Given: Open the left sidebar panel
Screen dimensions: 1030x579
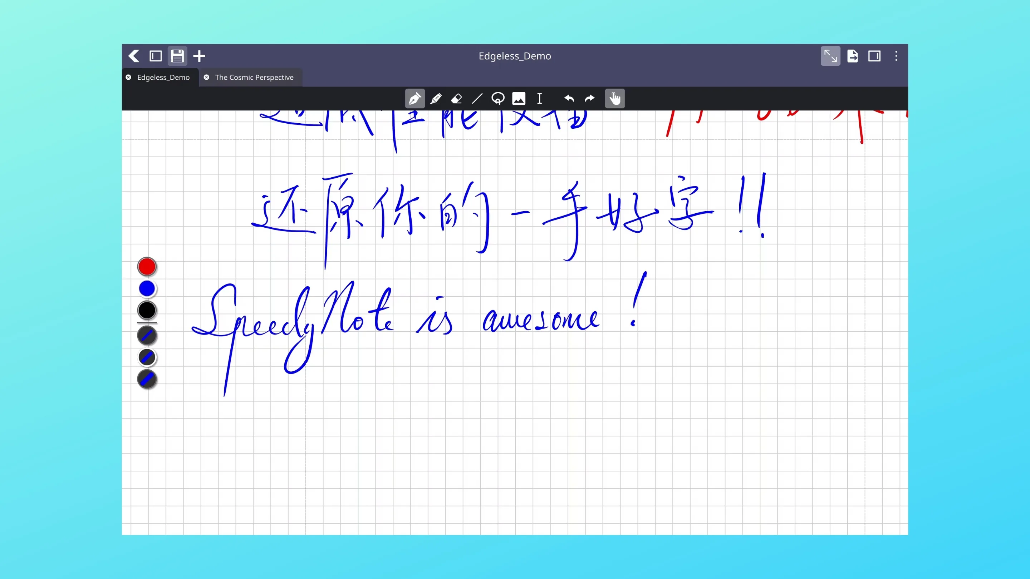Looking at the screenshot, I should [x=156, y=56].
